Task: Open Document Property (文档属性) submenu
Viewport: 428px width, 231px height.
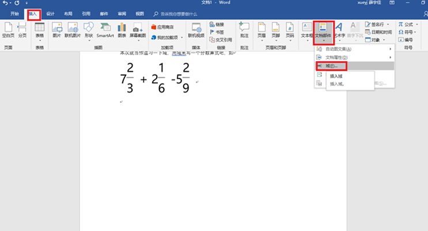Action: click(x=354, y=57)
